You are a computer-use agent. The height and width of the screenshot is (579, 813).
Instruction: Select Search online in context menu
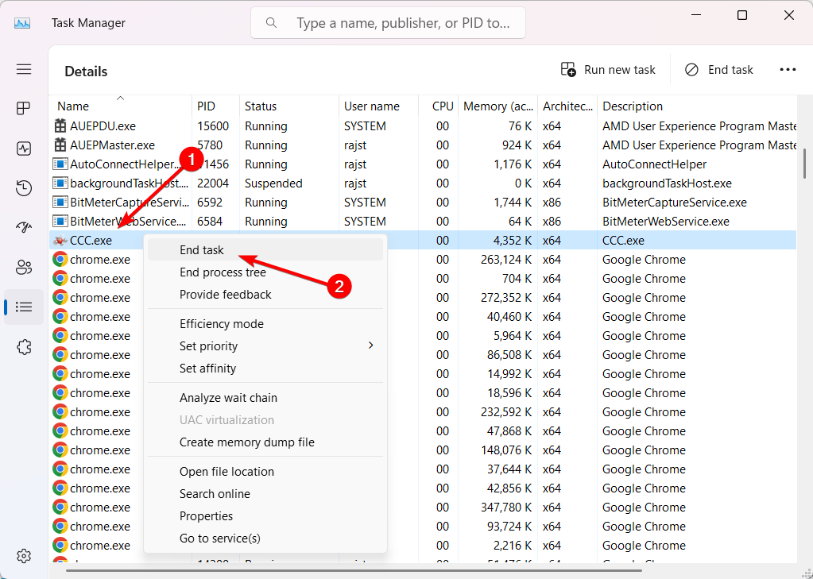[265, 494]
